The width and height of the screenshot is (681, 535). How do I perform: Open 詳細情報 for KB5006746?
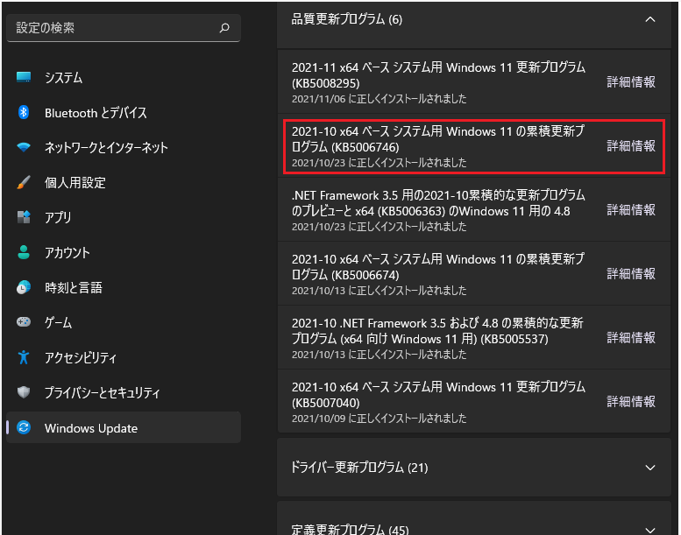tap(631, 146)
